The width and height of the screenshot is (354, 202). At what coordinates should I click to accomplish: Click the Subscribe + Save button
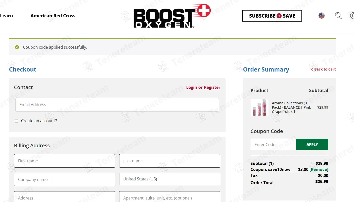[x=272, y=16]
